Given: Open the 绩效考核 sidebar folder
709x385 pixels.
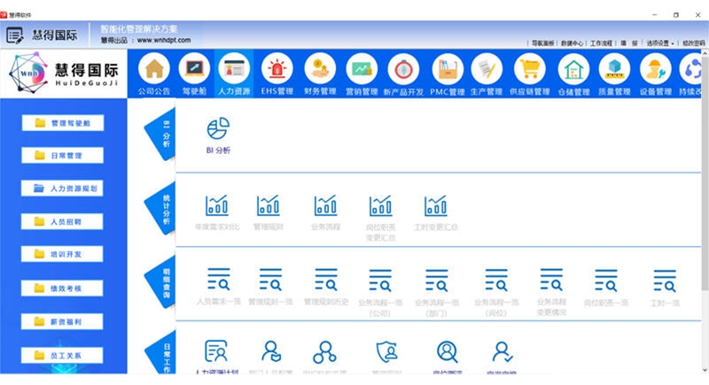Looking at the screenshot, I should coord(62,289).
